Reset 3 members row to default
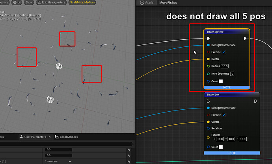Screen dimensions: 272x164 pyautogui.click(x=129, y=162)
